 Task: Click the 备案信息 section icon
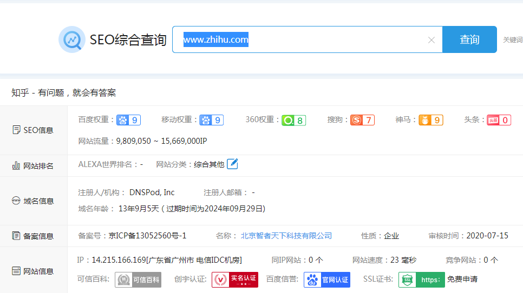tap(16, 236)
